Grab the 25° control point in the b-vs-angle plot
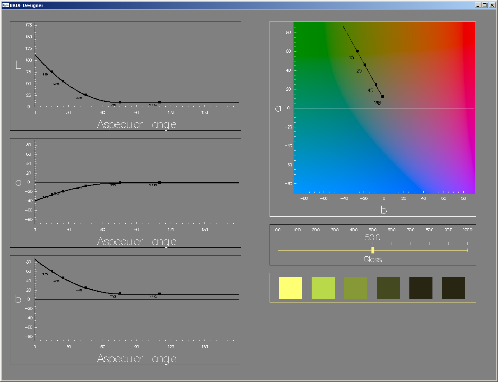Viewport: 498px width, 382px height. pos(63,278)
